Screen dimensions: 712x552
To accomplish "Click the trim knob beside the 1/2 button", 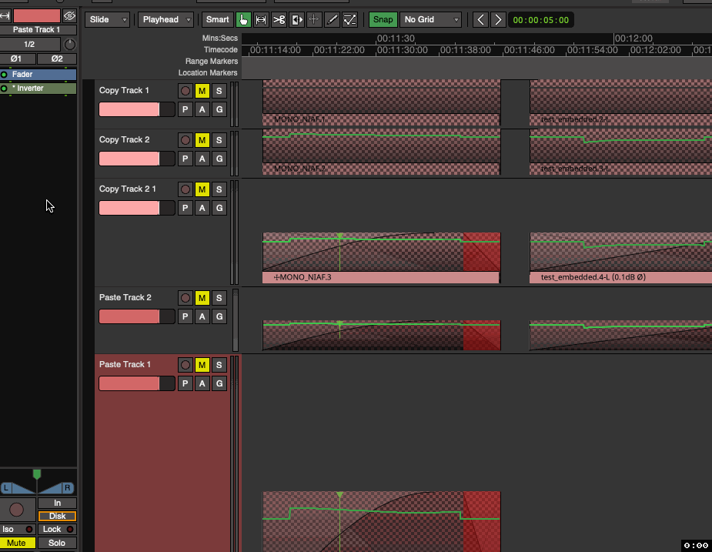I will 69,44.
